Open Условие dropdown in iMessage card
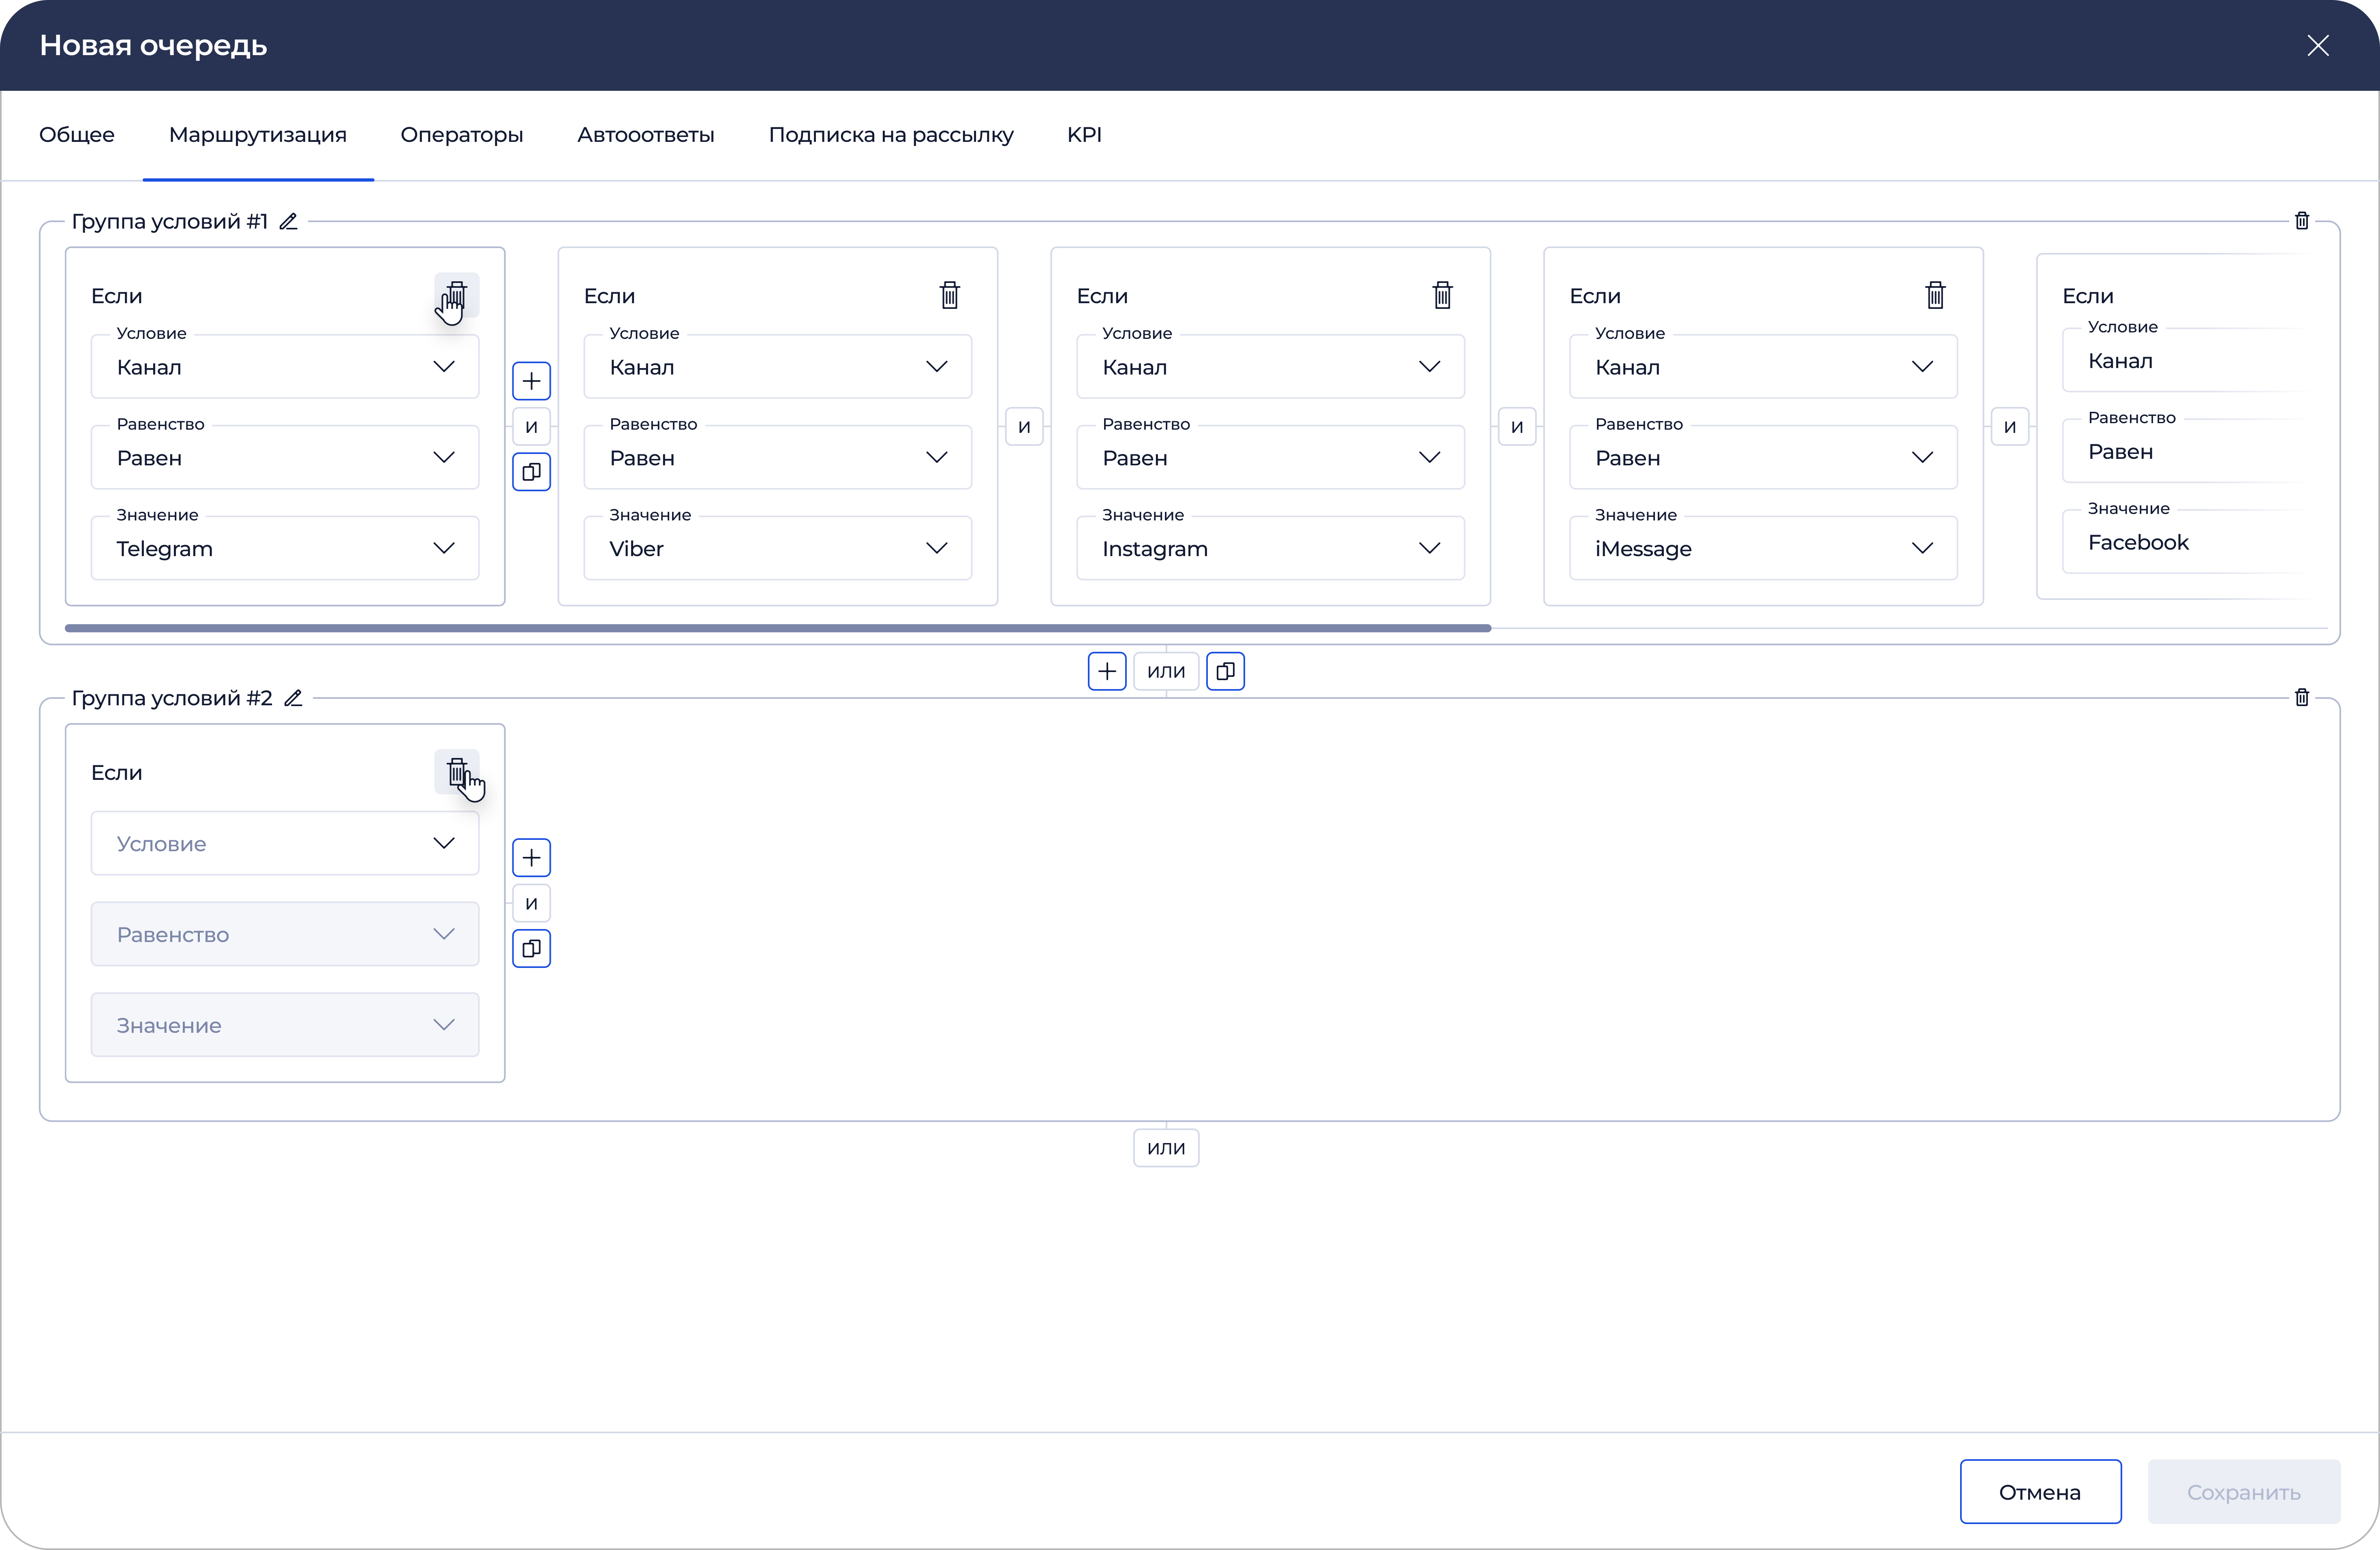The width and height of the screenshot is (2380, 1550). tap(1764, 367)
